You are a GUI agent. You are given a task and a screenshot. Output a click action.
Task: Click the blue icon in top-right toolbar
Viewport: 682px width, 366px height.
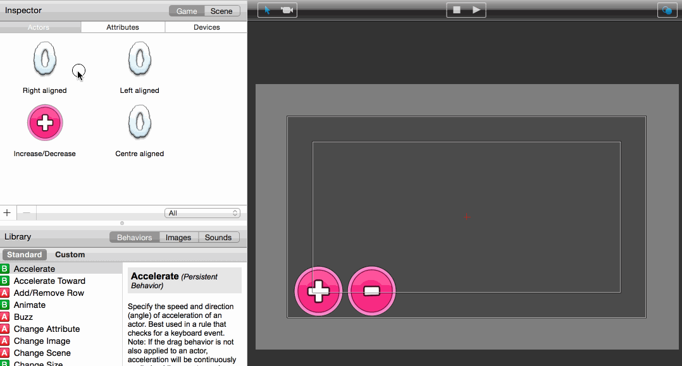[x=667, y=11]
